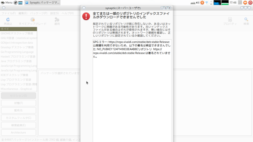This screenshot has width=253, height=142.
Task: Click the apply (適用) toolbar icon
Action: (57, 20)
